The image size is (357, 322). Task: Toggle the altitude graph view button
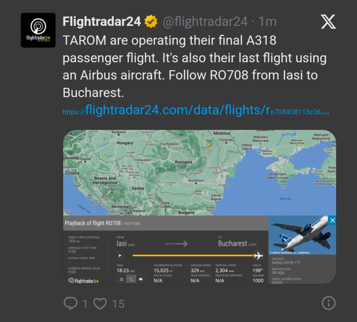coord(141,279)
